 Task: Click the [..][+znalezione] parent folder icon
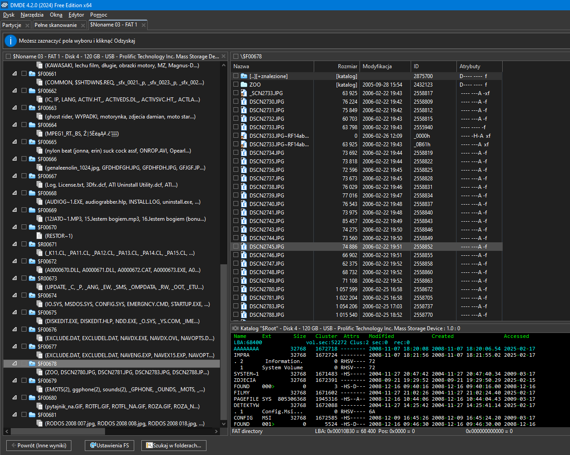[x=244, y=76]
